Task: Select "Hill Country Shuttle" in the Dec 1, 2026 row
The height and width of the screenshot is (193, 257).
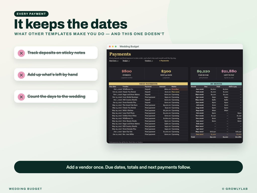Action: pyautogui.click(x=130, y=100)
